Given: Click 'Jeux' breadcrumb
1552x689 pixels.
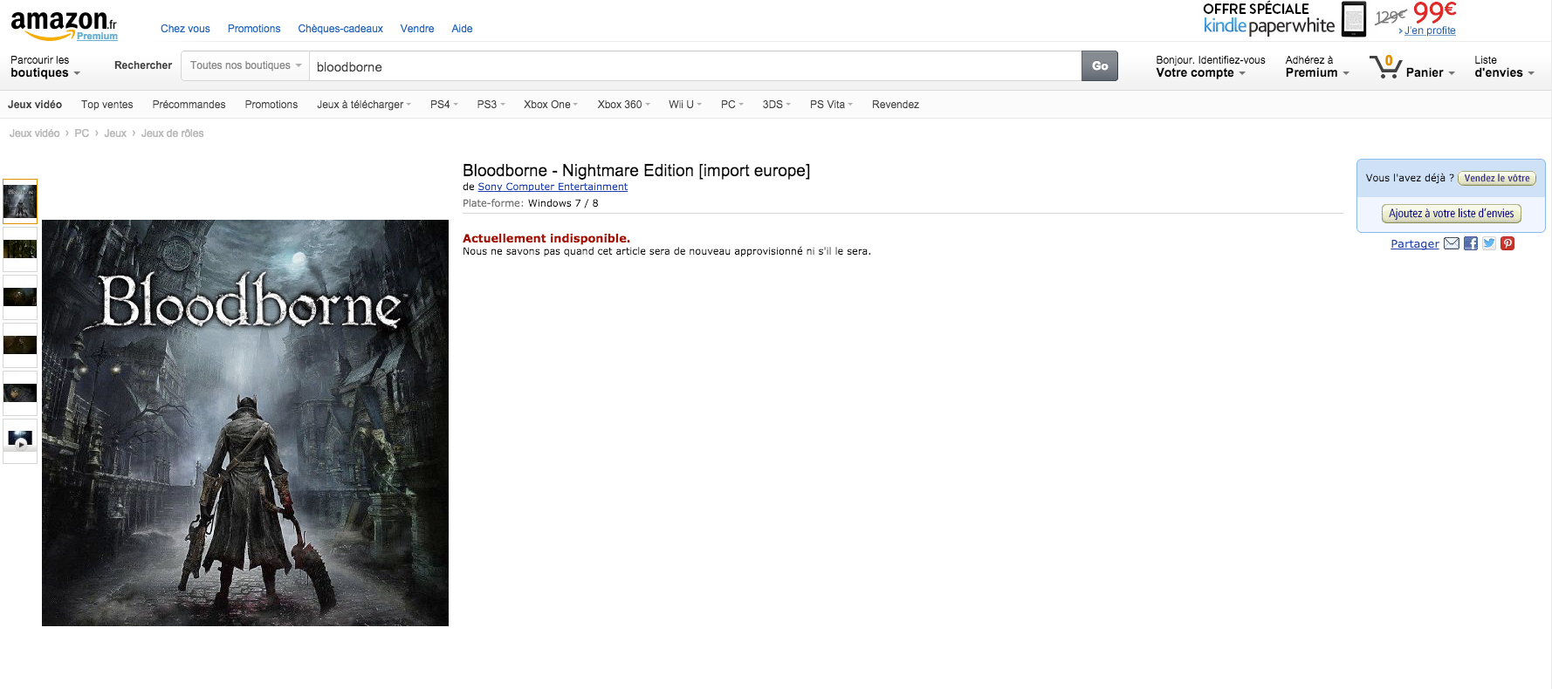Looking at the screenshot, I should click(115, 133).
